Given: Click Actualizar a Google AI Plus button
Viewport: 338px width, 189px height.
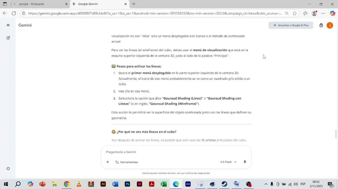Looking at the screenshot, I should click(291, 25).
